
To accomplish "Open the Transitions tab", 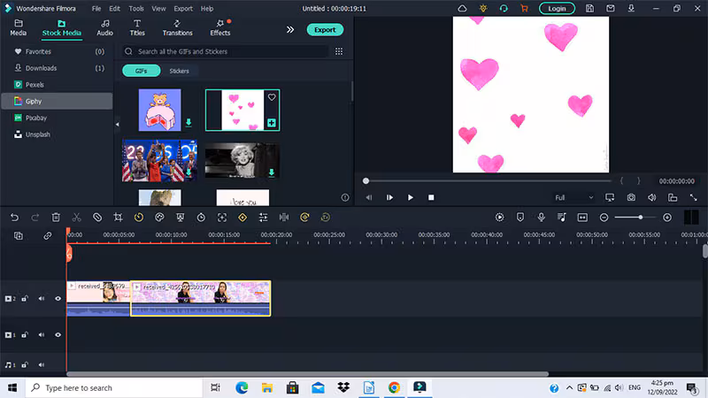I will (178, 28).
